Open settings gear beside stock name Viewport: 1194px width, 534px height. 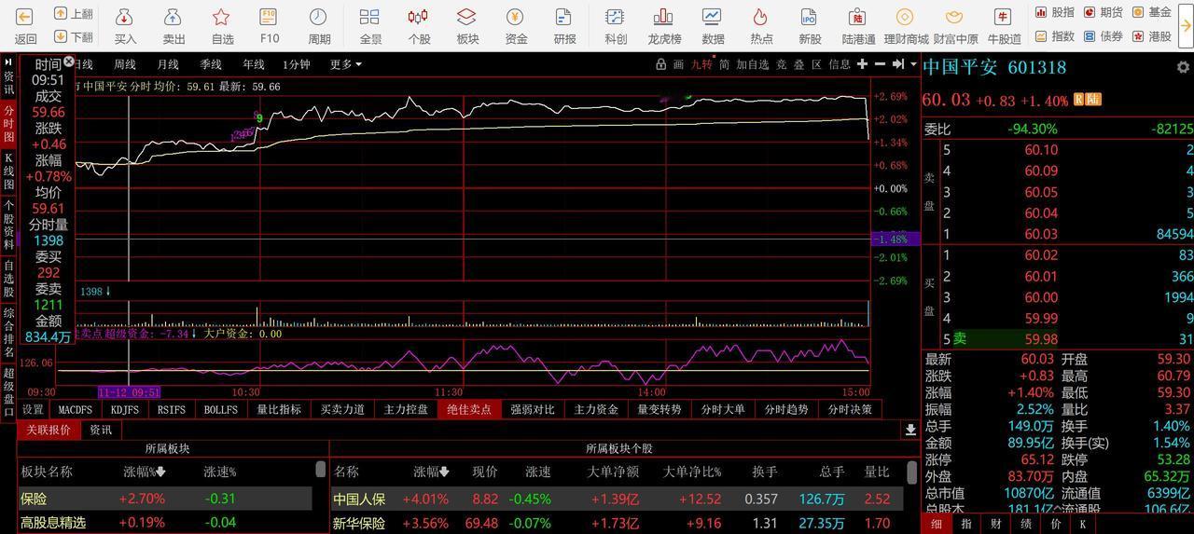click(1183, 68)
